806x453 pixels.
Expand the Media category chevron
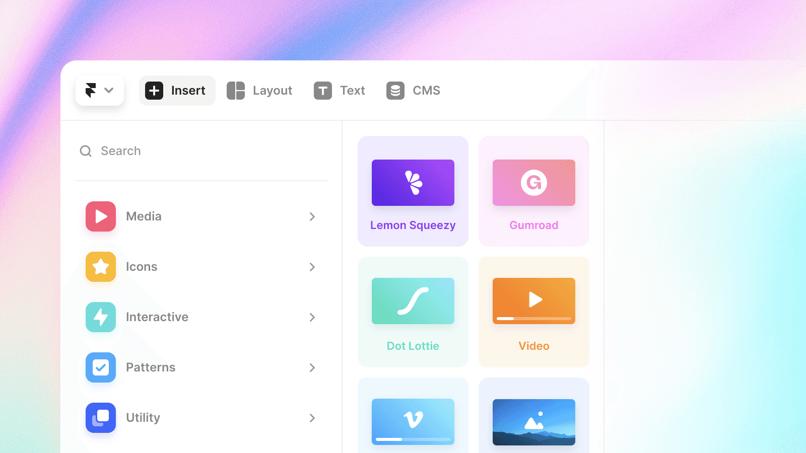312,216
